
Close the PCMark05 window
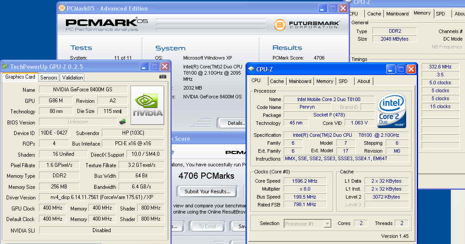pyautogui.click(x=343, y=8)
